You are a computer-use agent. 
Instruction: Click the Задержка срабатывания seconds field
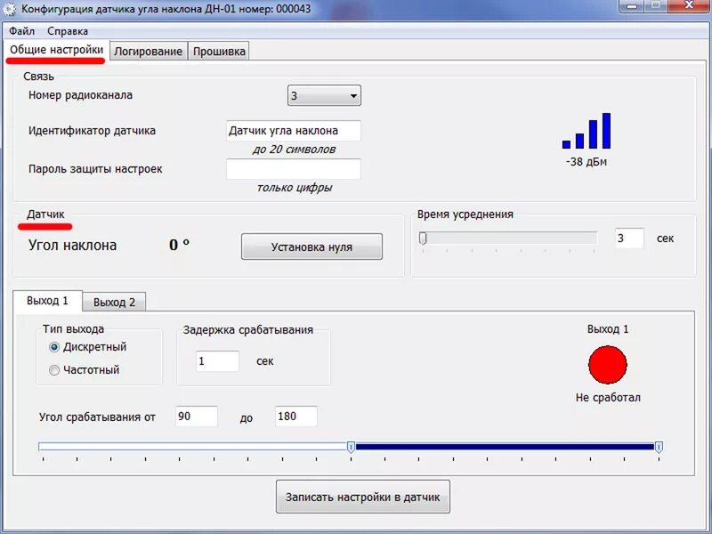point(217,361)
